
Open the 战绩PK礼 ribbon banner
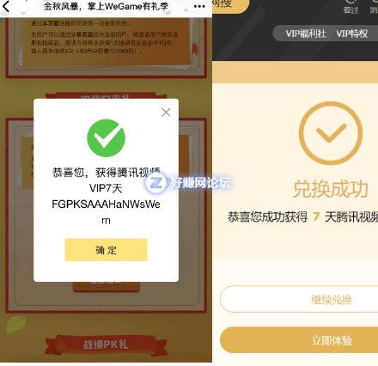click(106, 345)
